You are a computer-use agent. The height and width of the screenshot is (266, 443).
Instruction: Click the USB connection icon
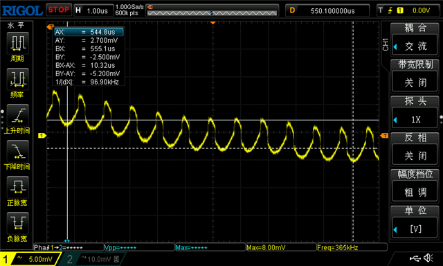pos(415,258)
